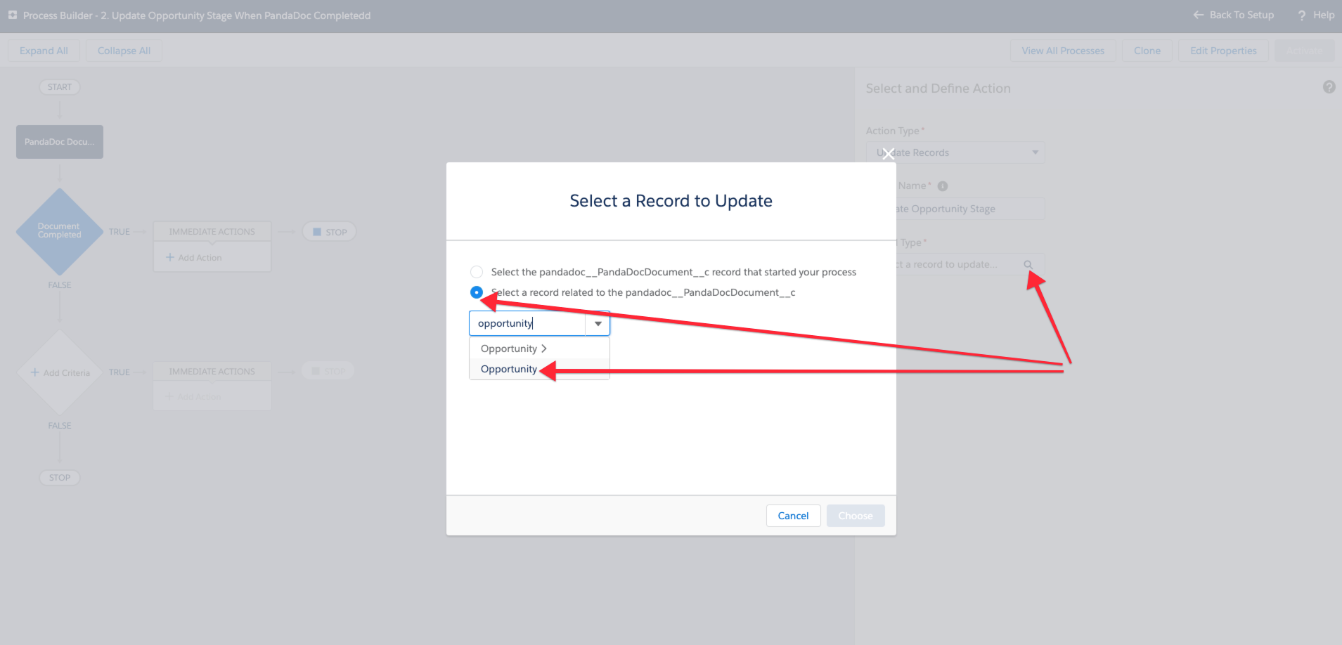
Task: Click the record lookup search icon
Action: (x=1028, y=264)
